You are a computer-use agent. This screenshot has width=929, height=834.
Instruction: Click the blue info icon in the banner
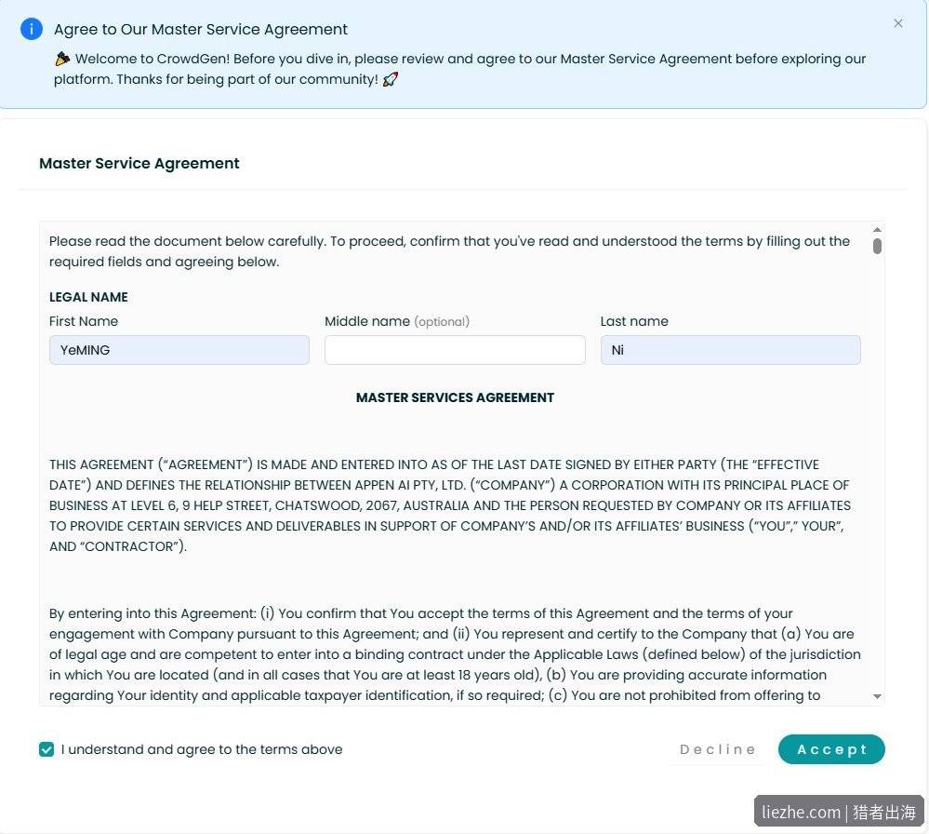(32, 29)
